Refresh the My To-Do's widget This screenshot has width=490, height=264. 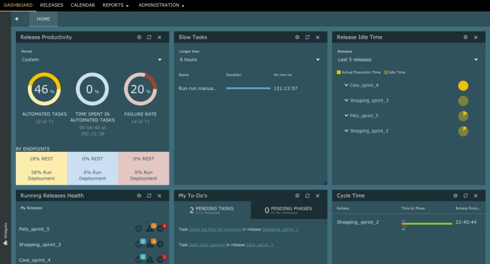coord(307,196)
